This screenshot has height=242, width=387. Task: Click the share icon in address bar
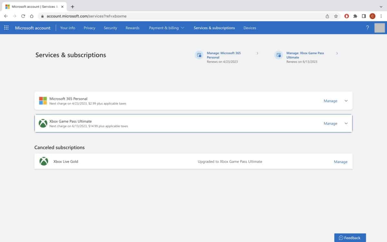pyautogui.click(x=327, y=16)
